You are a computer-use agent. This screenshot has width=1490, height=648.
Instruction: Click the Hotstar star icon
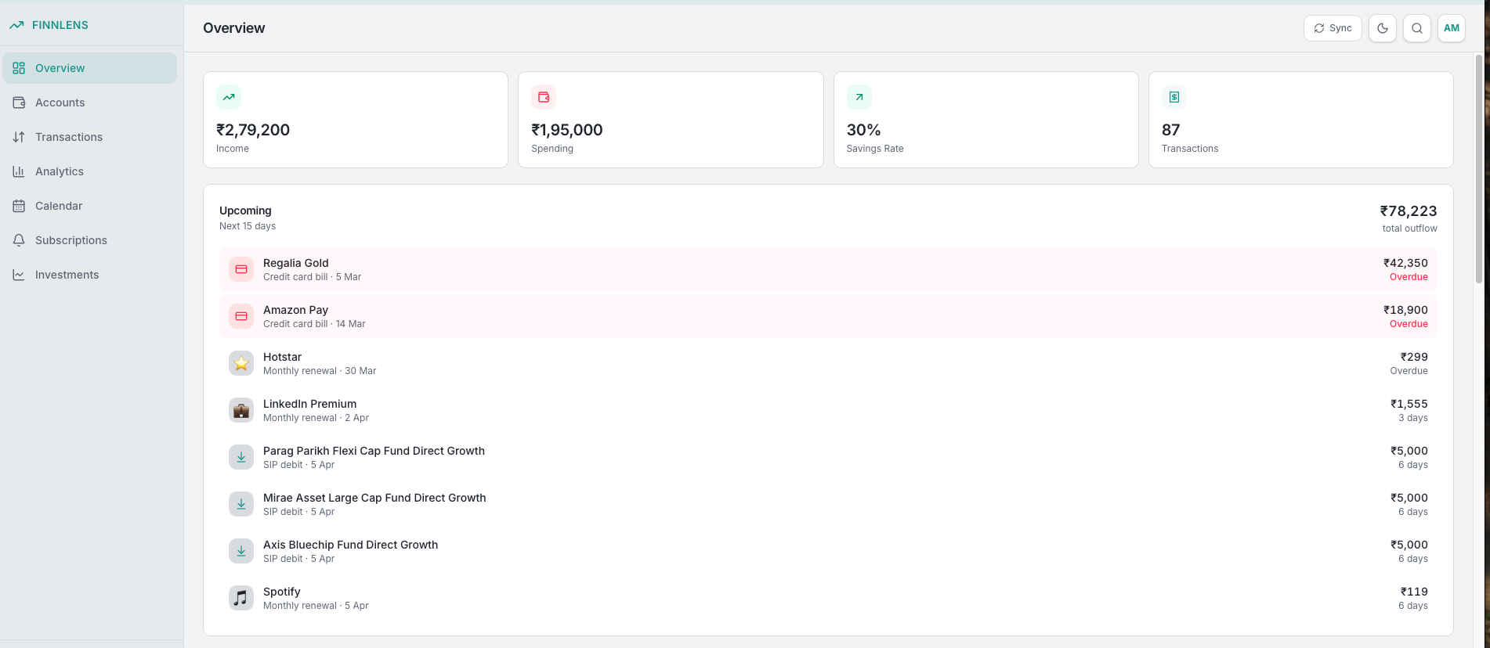[x=241, y=363]
